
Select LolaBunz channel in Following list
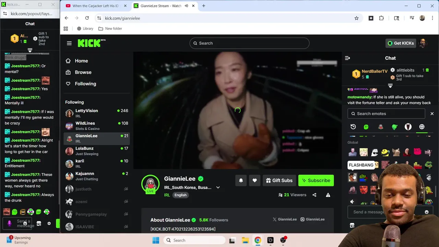point(96,151)
